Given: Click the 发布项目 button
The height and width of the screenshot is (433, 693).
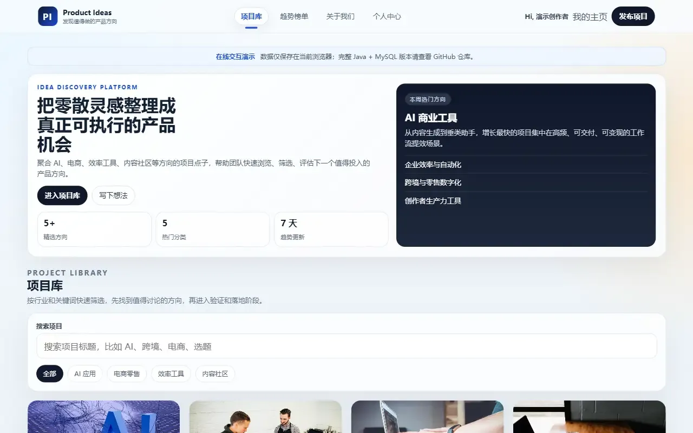Looking at the screenshot, I should (x=633, y=16).
